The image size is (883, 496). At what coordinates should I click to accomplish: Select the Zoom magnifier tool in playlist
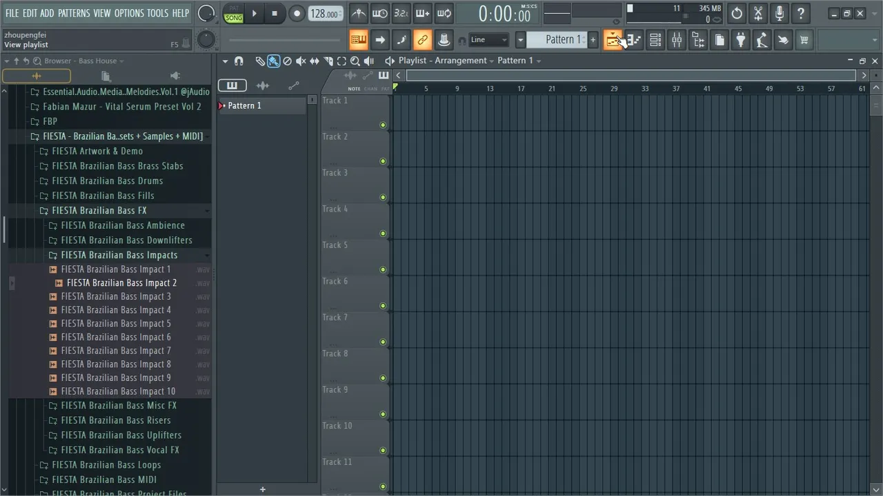[355, 61]
